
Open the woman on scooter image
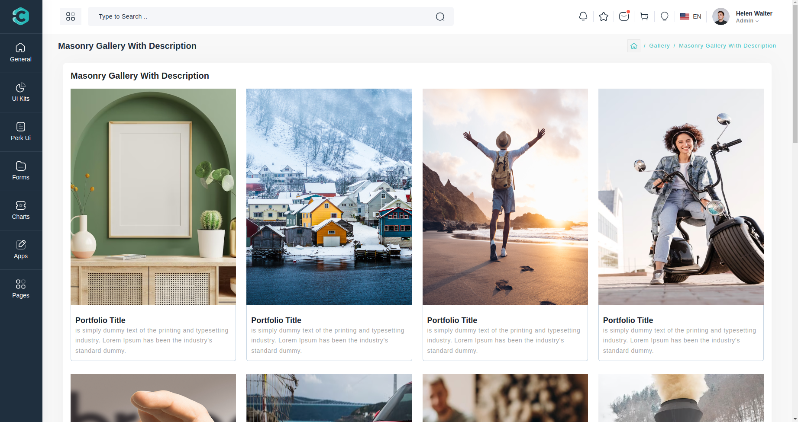(x=681, y=197)
